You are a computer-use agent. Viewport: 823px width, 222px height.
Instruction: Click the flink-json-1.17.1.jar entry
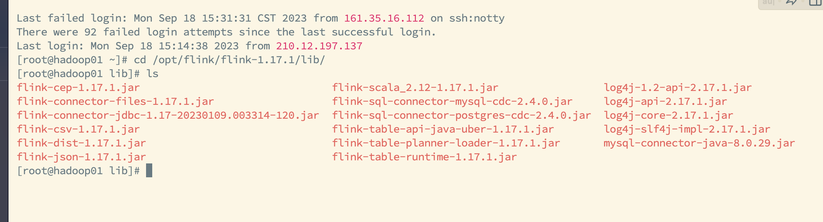(x=82, y=157)
